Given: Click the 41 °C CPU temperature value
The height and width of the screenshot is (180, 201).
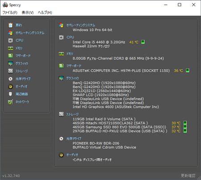Looking at the screenshot, I should coord(134,42).
